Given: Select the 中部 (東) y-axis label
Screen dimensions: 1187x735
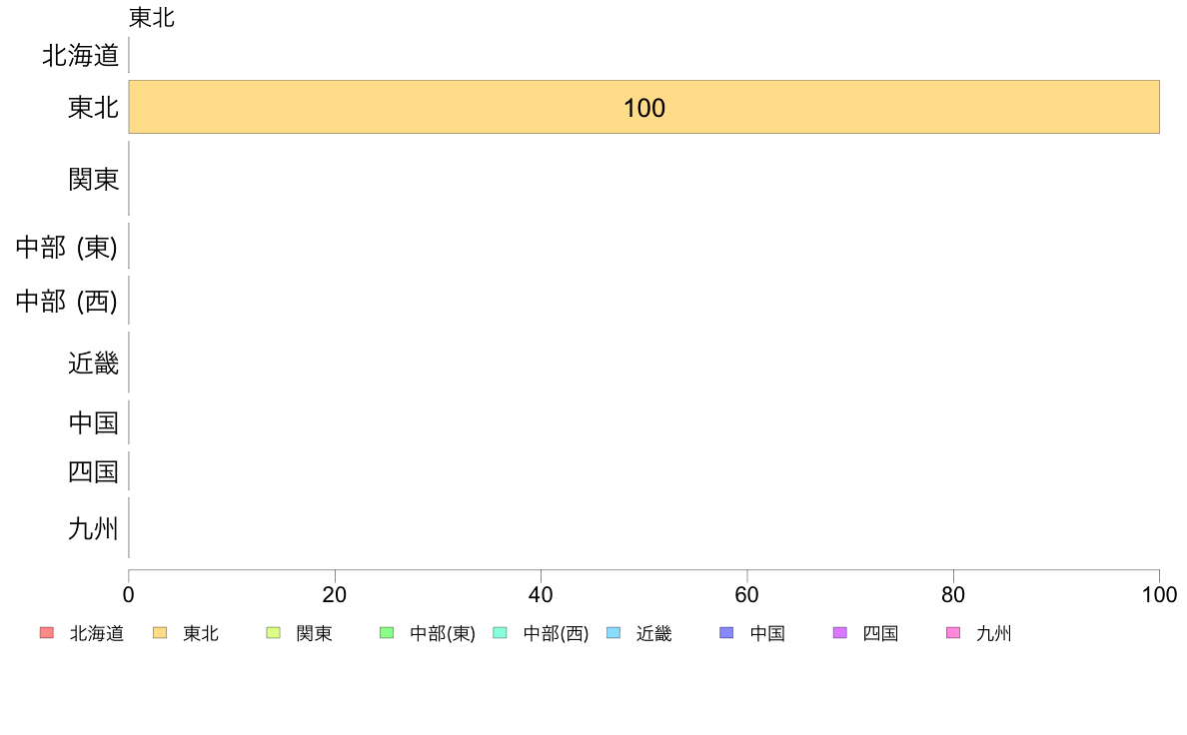Looking at the screenshot, I should (67, 247).
